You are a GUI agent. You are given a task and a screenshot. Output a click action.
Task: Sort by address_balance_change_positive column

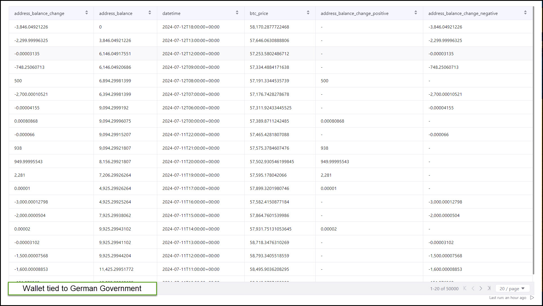416,13
